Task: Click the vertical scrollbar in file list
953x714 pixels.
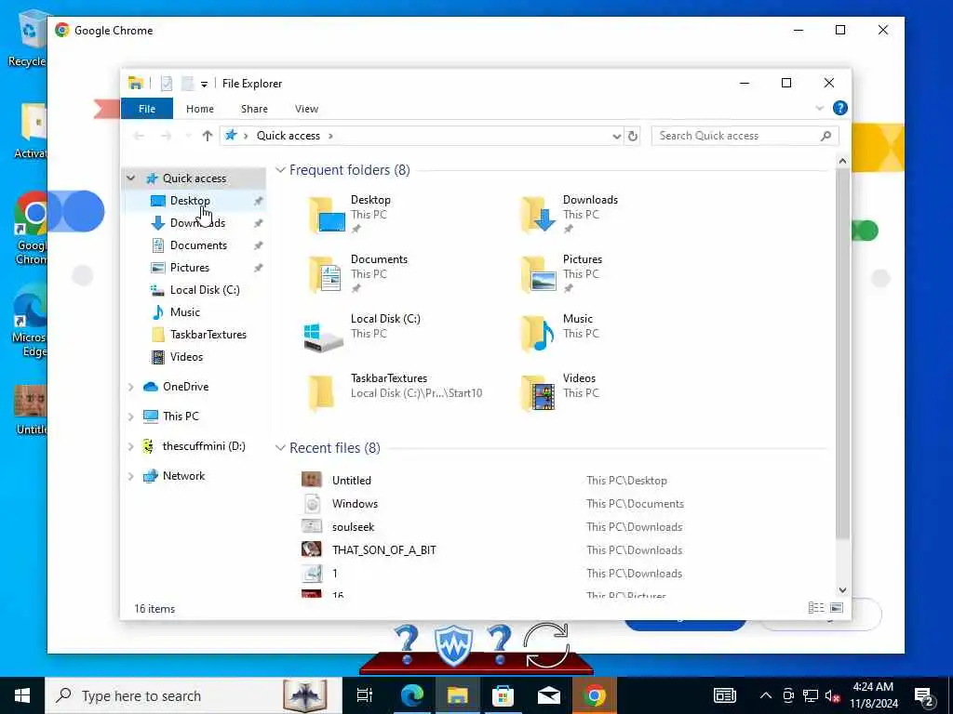Action: tap(842, 352)
